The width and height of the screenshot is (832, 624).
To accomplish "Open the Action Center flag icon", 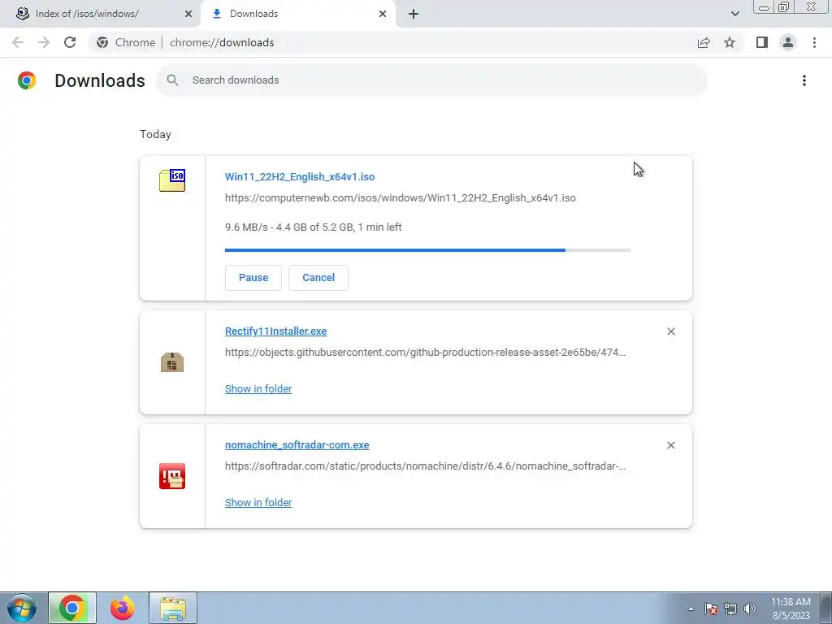I will pyautogui.click(x=711, y=609).
